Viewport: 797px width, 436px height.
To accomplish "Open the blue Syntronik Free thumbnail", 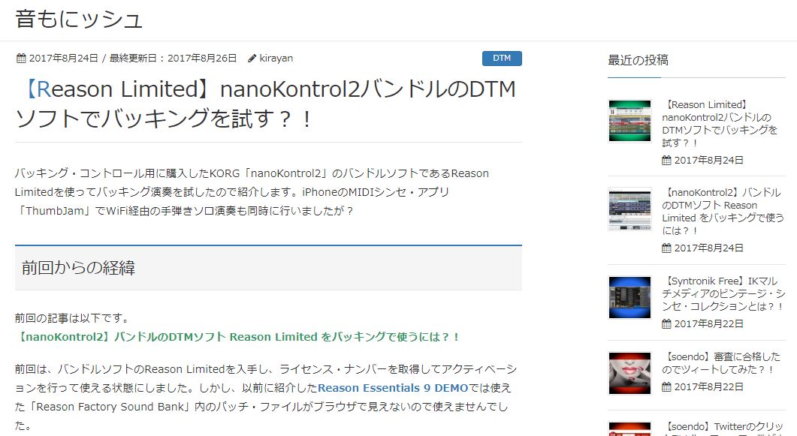I will [629, 297].
